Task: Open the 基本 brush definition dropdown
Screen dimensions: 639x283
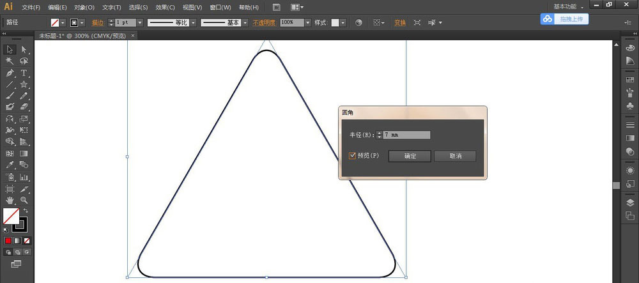Action: (x=244, y=22)
